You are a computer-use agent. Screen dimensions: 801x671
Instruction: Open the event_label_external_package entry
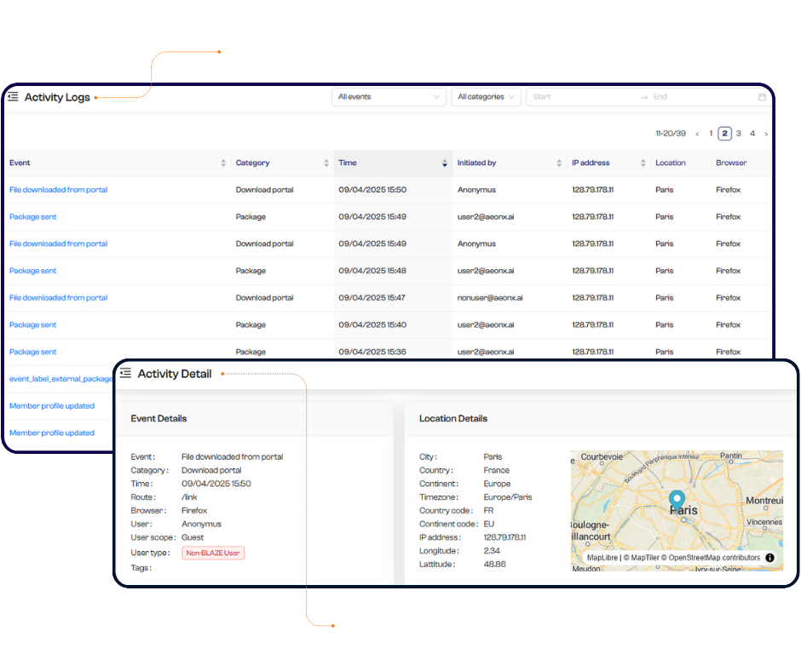(58, 378)
